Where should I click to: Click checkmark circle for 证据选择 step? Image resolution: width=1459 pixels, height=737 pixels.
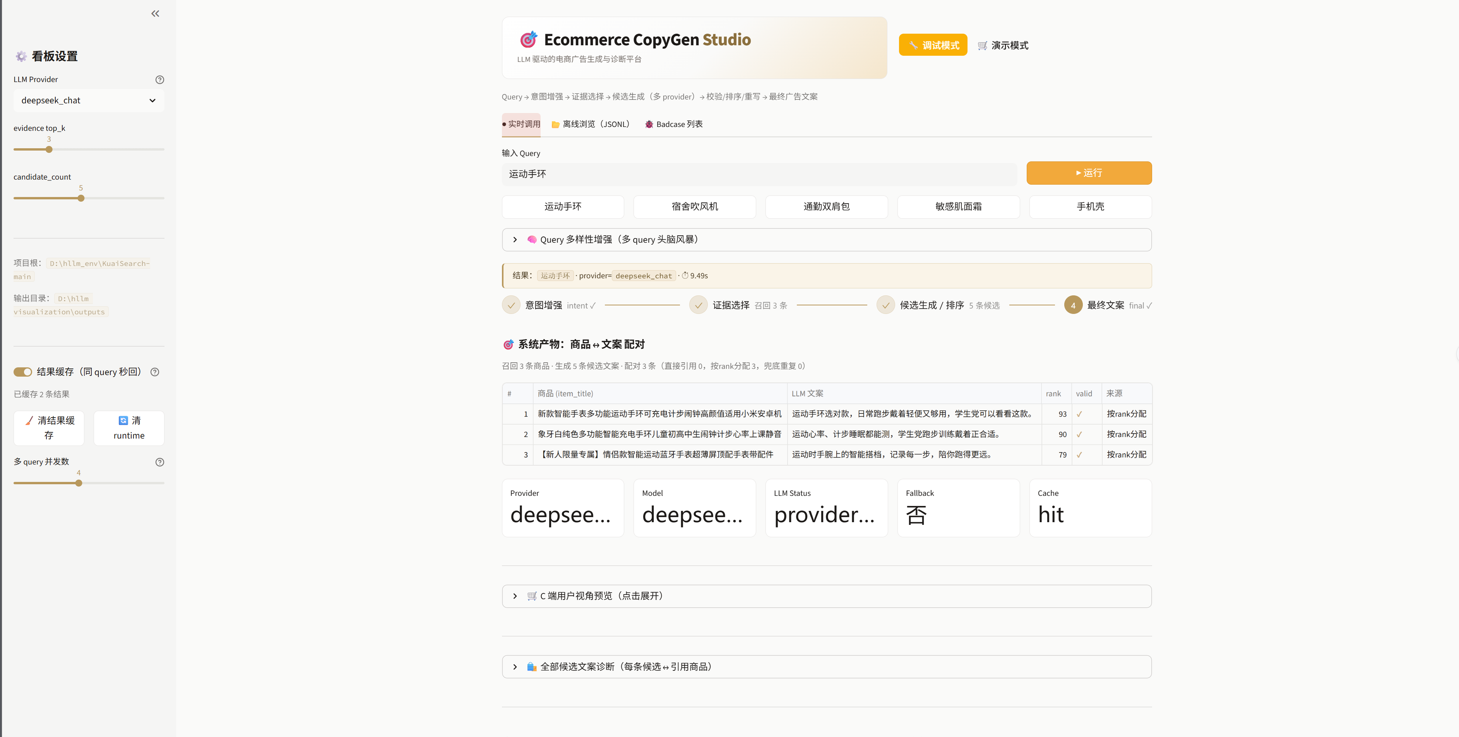tap(699, 305)
